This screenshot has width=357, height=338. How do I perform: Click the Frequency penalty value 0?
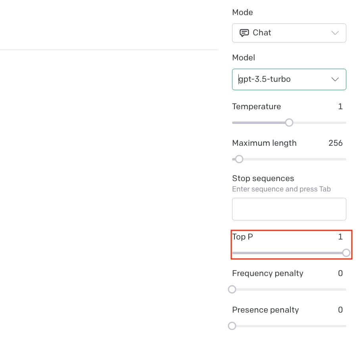[340, 273]
